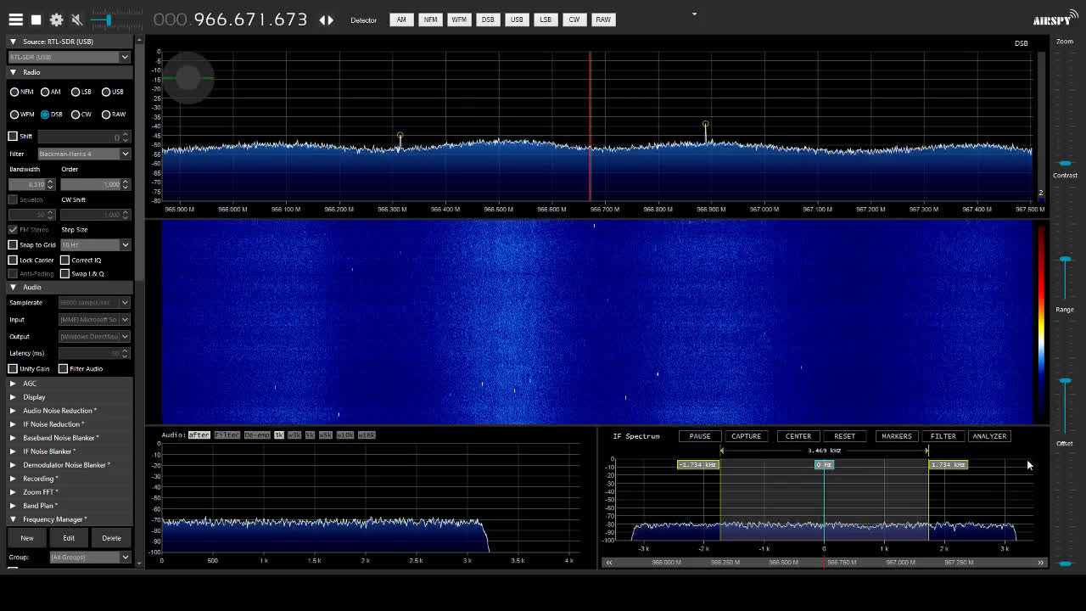This screenshot has width=1086, height=611.
Task: Click the New button under Frequency Manager
Action: pyautogui.click(x=26, y=537)
